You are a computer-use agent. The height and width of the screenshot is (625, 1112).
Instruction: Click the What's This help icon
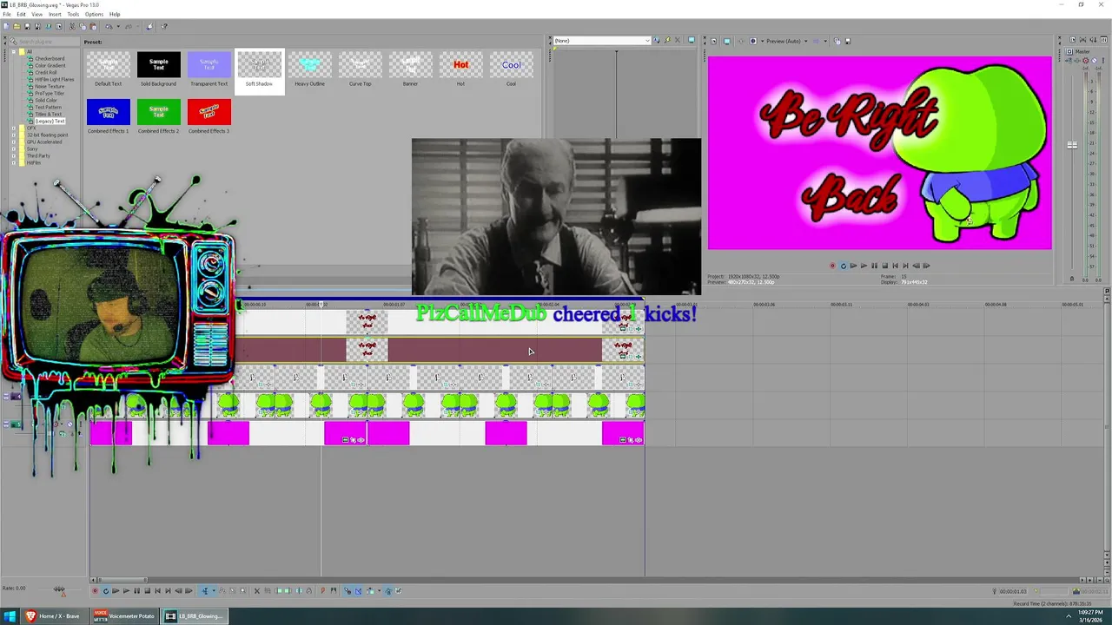click(x=164, y=26)
